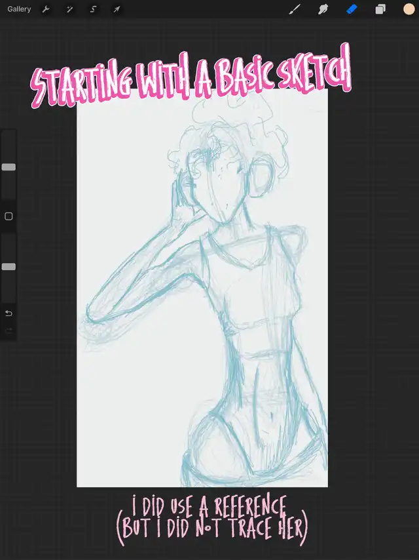Screen dimensions: 419x560
Task: Open the Adjustments magic wand menu
Action: [x=69, y=9]
